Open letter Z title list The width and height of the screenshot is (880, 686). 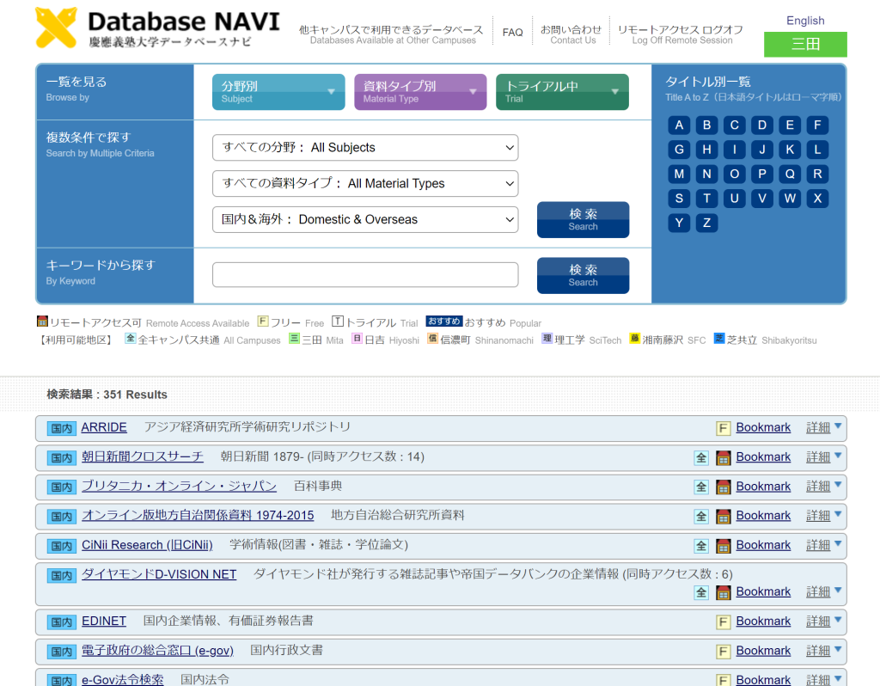[x=706, y=223]
